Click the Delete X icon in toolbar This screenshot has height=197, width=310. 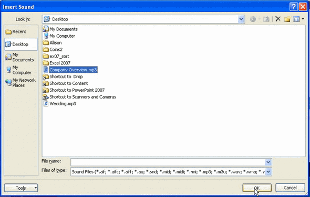278,19
